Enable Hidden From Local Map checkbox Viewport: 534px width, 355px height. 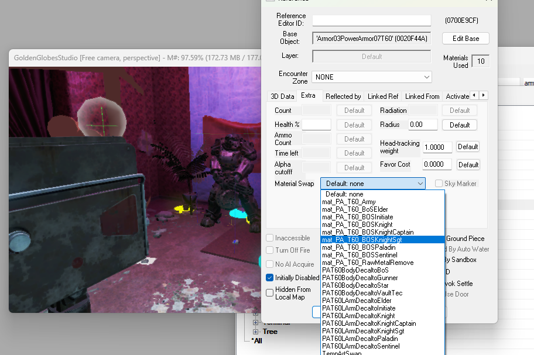pos(270,293)
